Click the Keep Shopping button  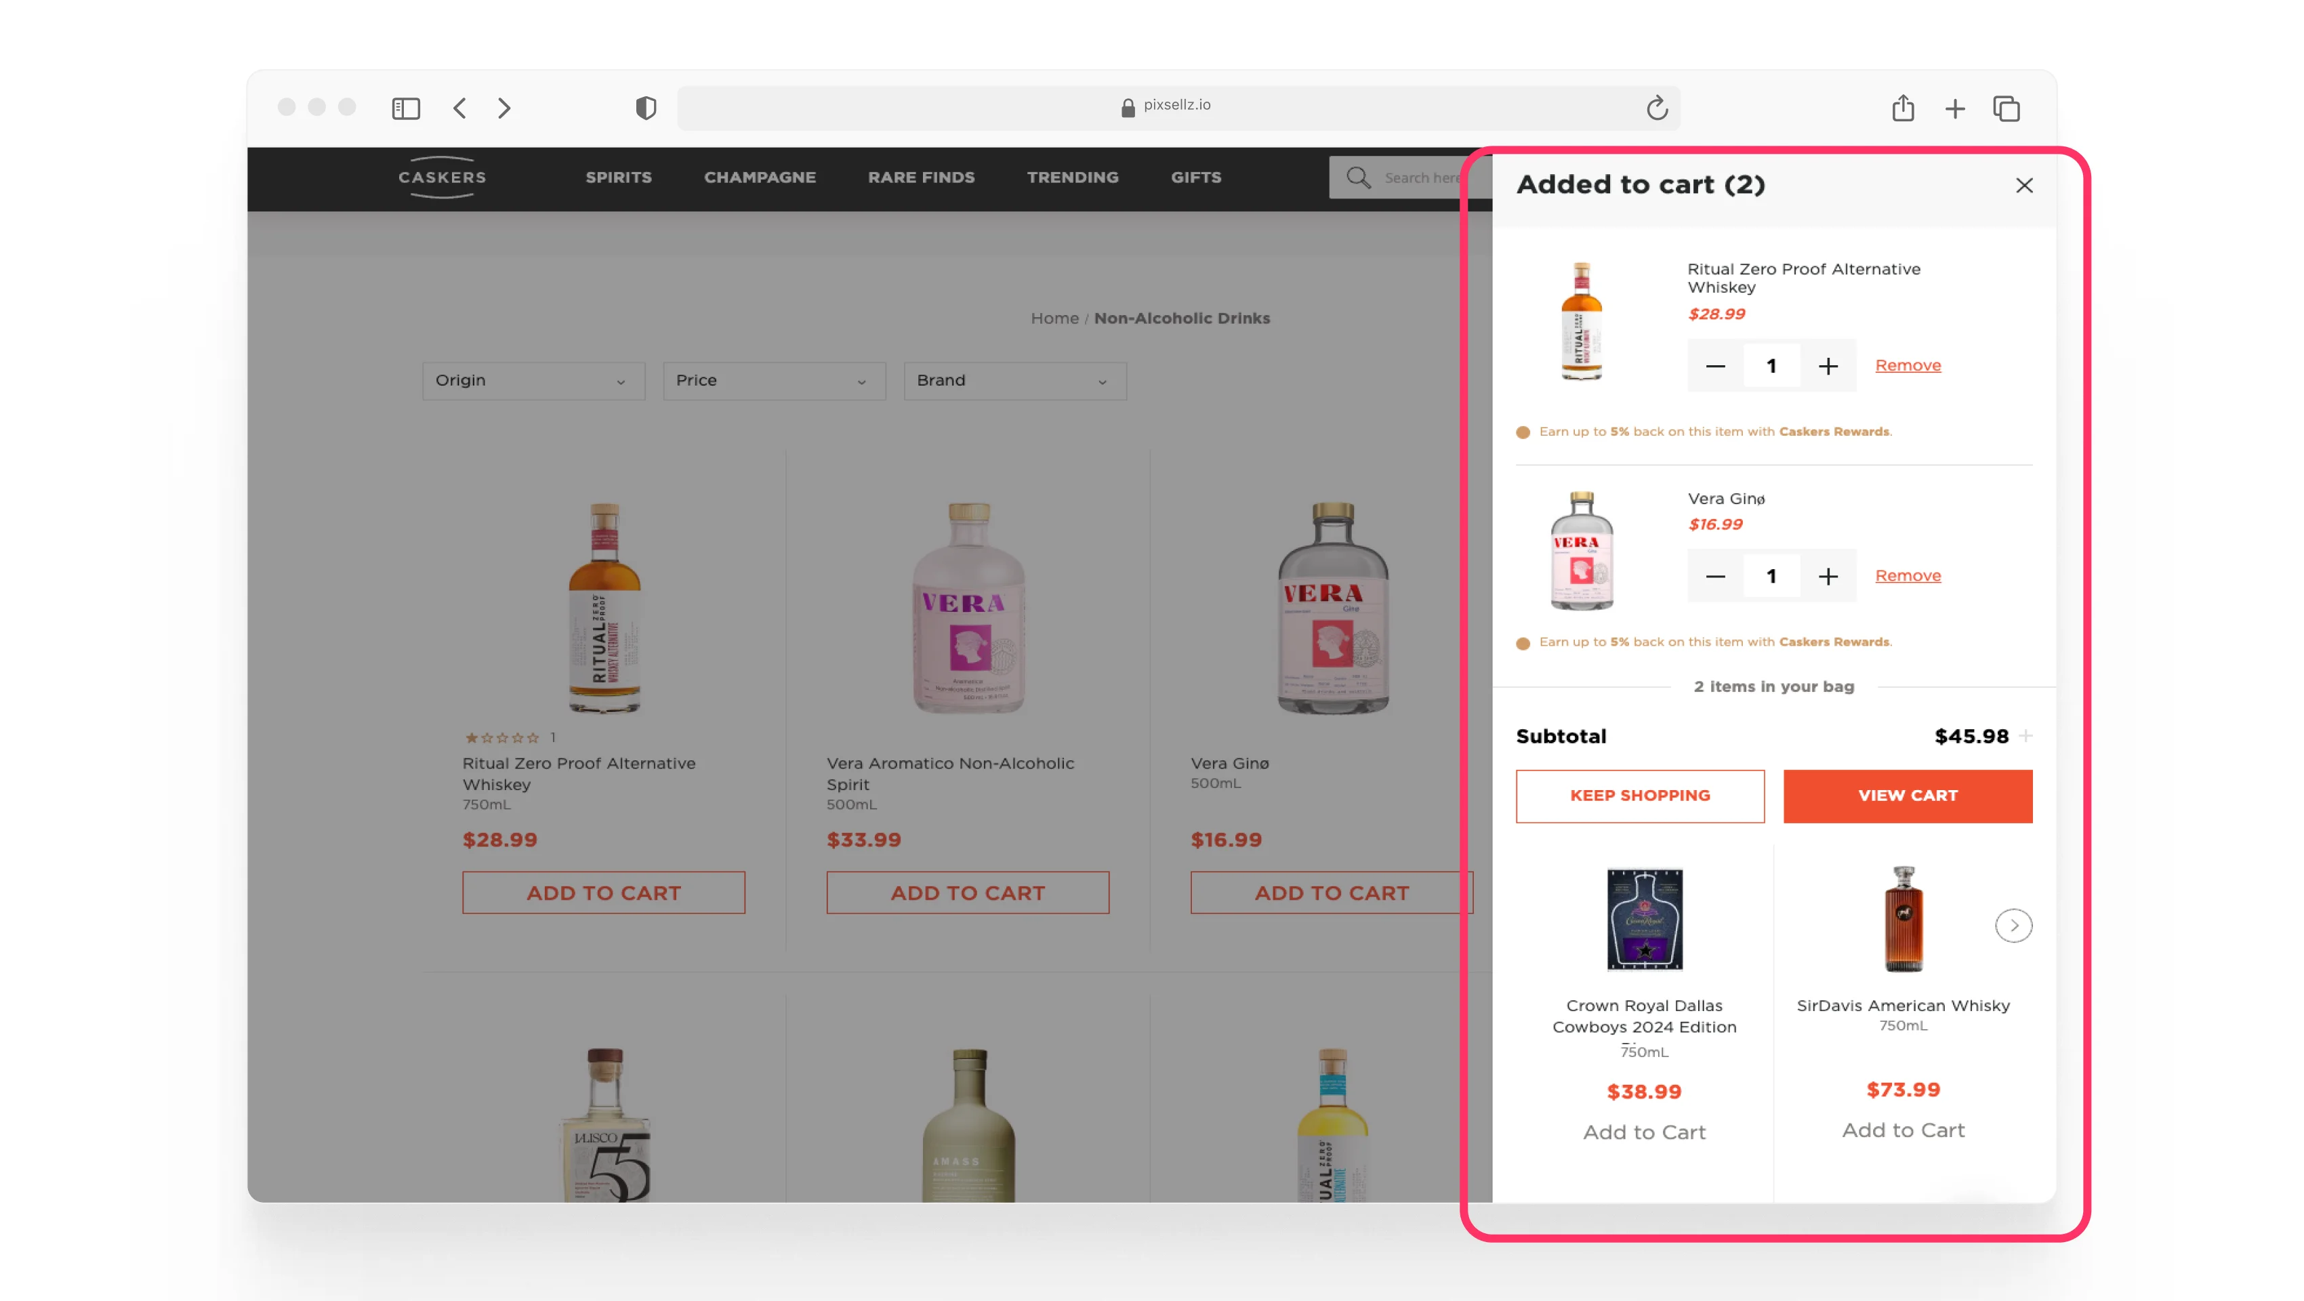pos(1639,796)
